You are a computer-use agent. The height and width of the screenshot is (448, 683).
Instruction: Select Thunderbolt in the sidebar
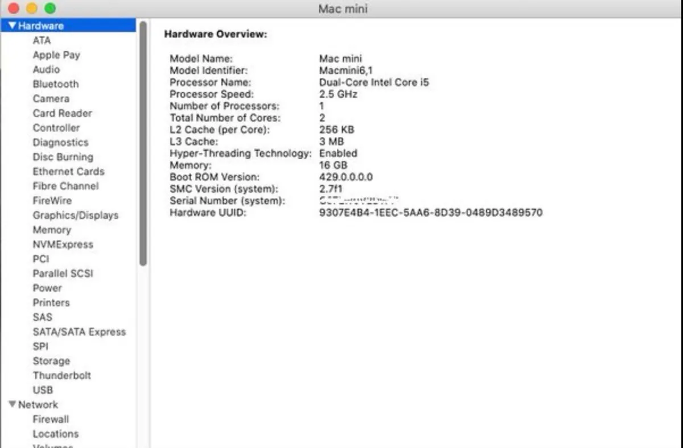tap(62, 376)
